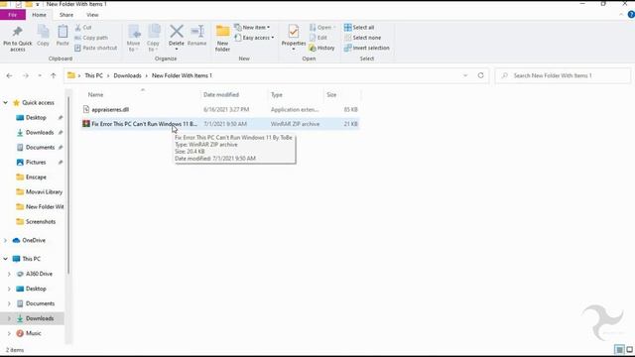This screenshot has width=635, height=357.
Task: Open the Help icon in ribbon
Action: (x=631, y=15)
